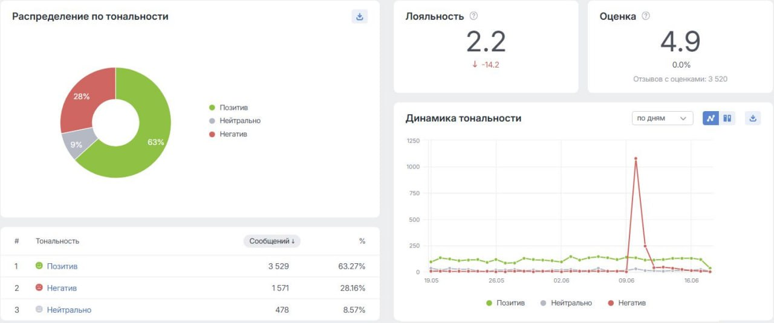The width and height of the screenshot is (774, 323).
Task: Click the 09.06 date label on axis
Action: click(x=626, y=281)
